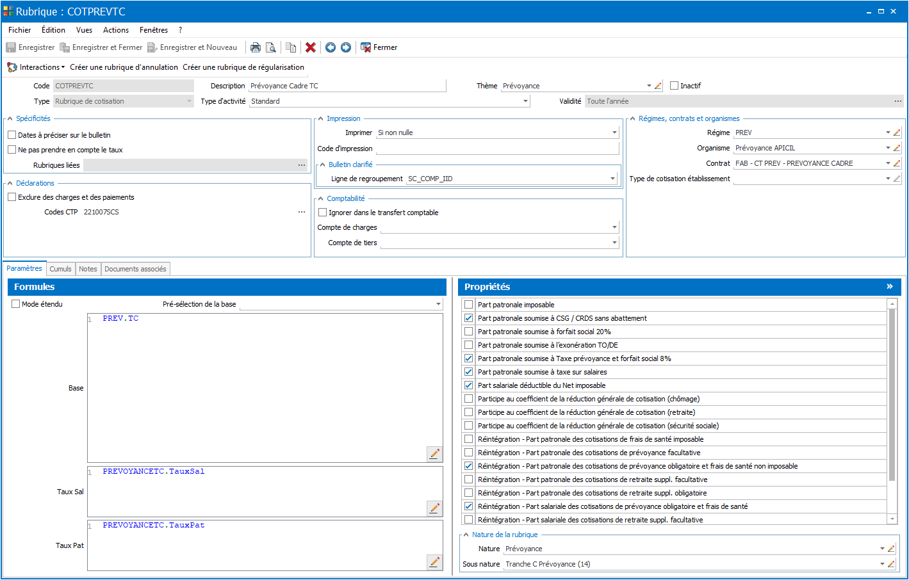The width and height of the screenshot is (909, 580).
Task: Open Base formula editor pencil
Action: 434,454
